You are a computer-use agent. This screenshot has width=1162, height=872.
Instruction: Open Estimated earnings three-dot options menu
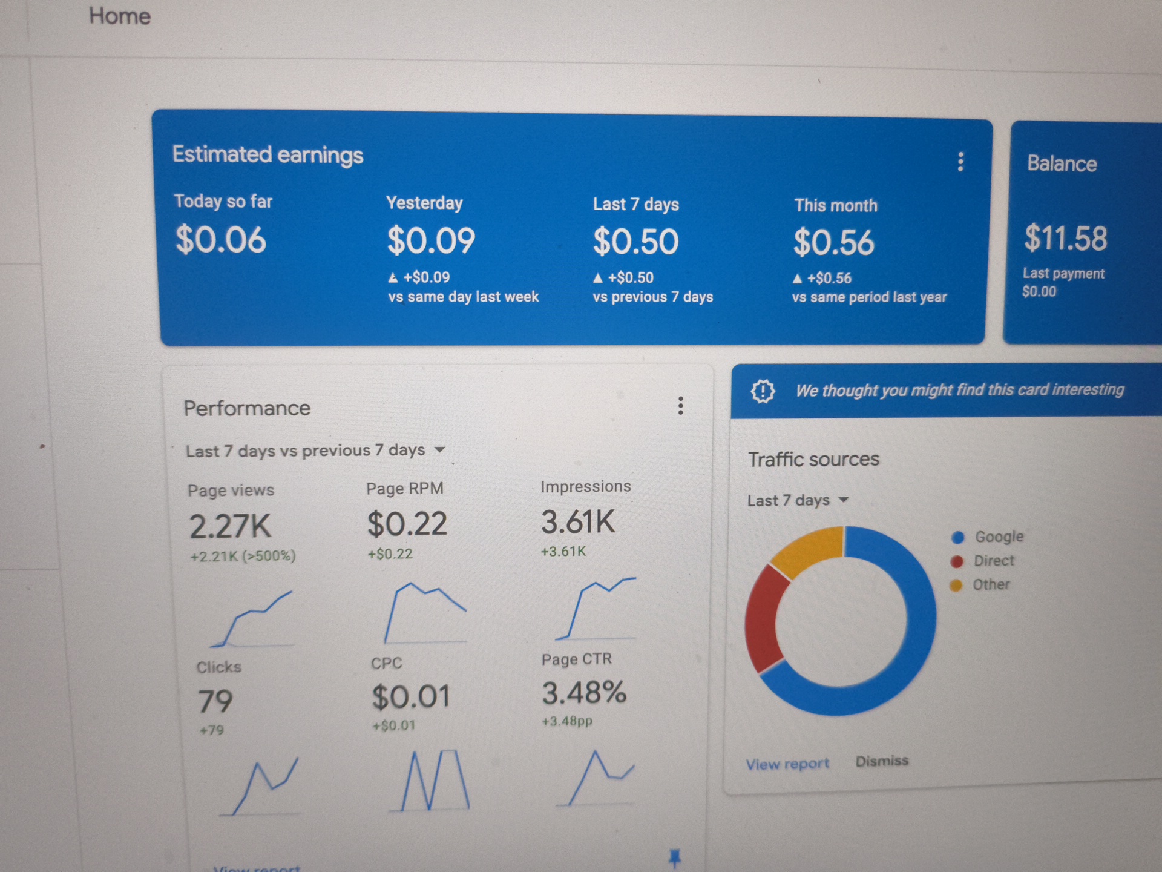960,162
